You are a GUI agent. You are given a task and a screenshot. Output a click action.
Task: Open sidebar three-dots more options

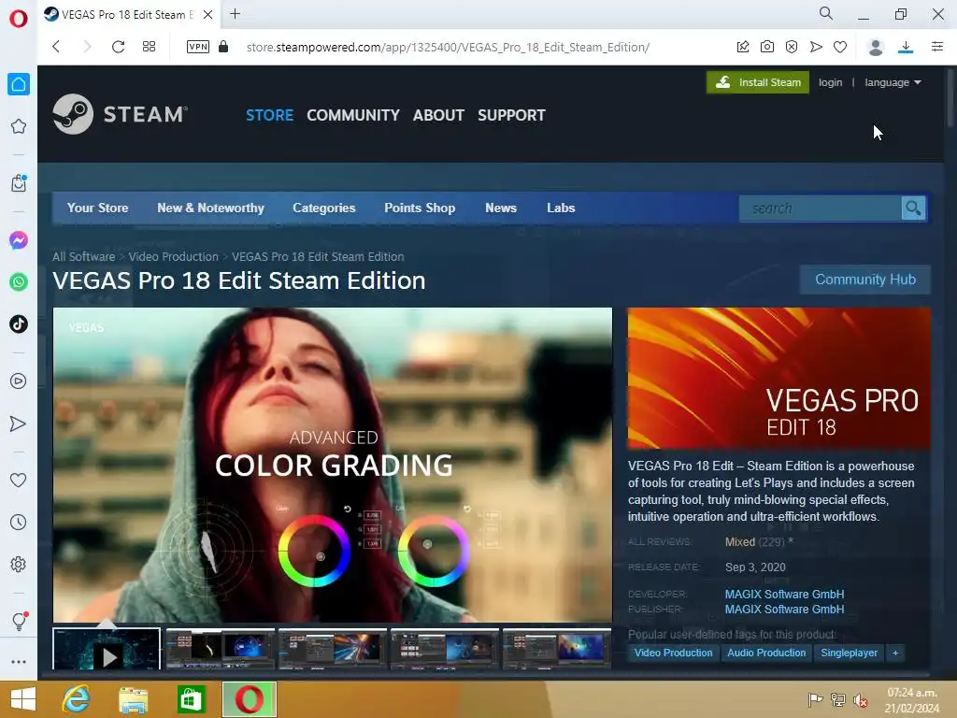(x=19, y=662)
